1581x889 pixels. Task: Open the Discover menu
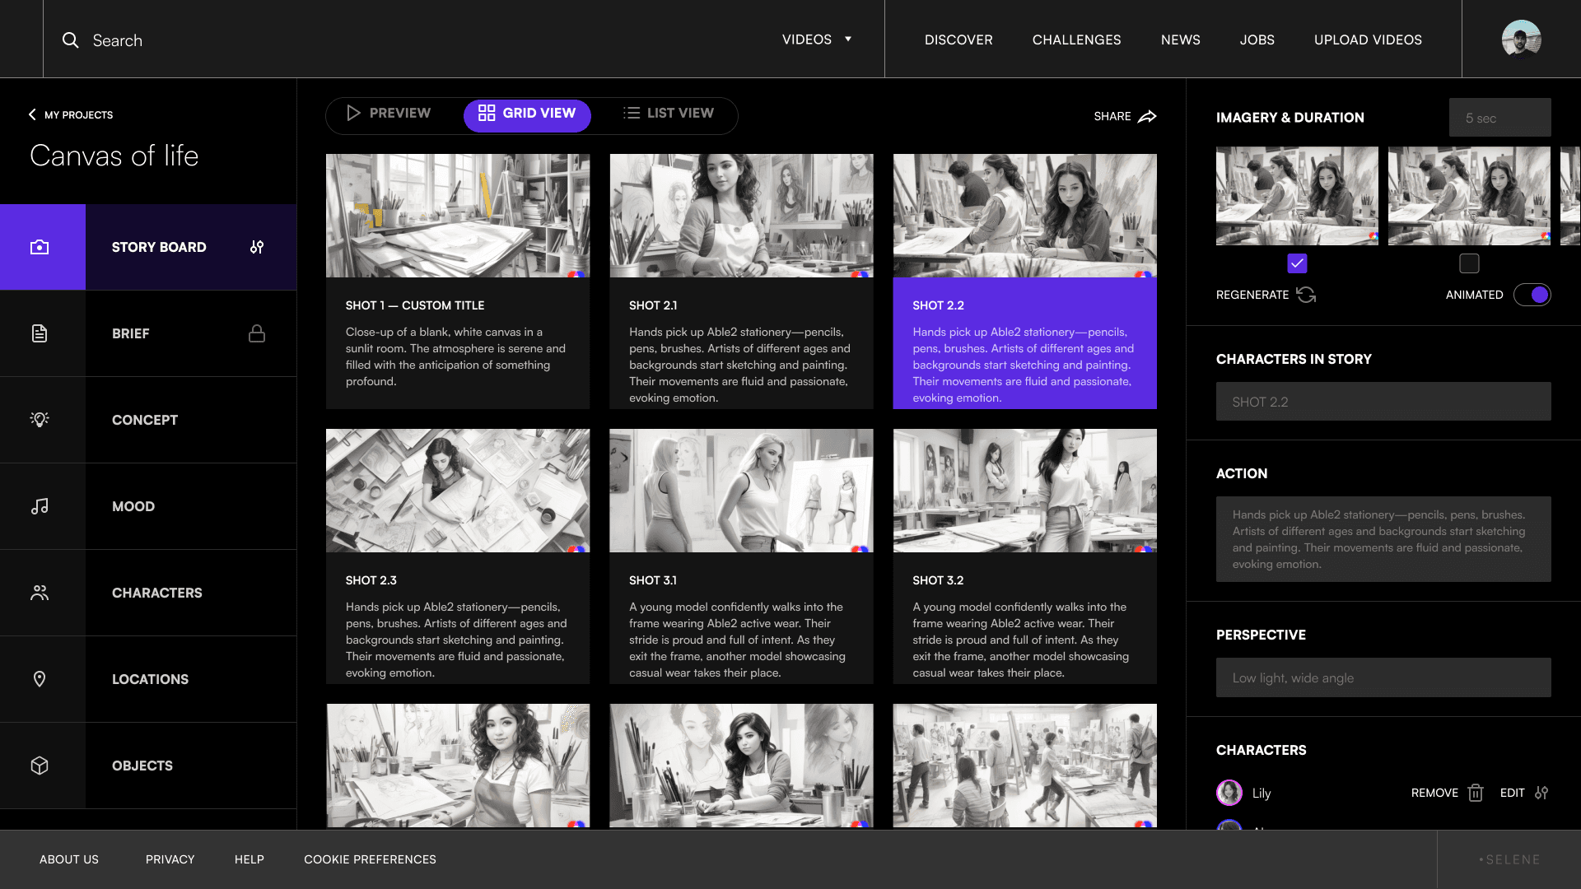coord(958,40)
